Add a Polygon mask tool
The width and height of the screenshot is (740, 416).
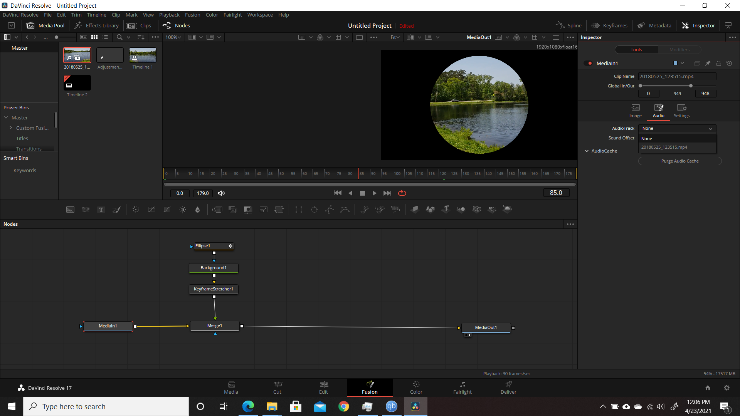330,210
